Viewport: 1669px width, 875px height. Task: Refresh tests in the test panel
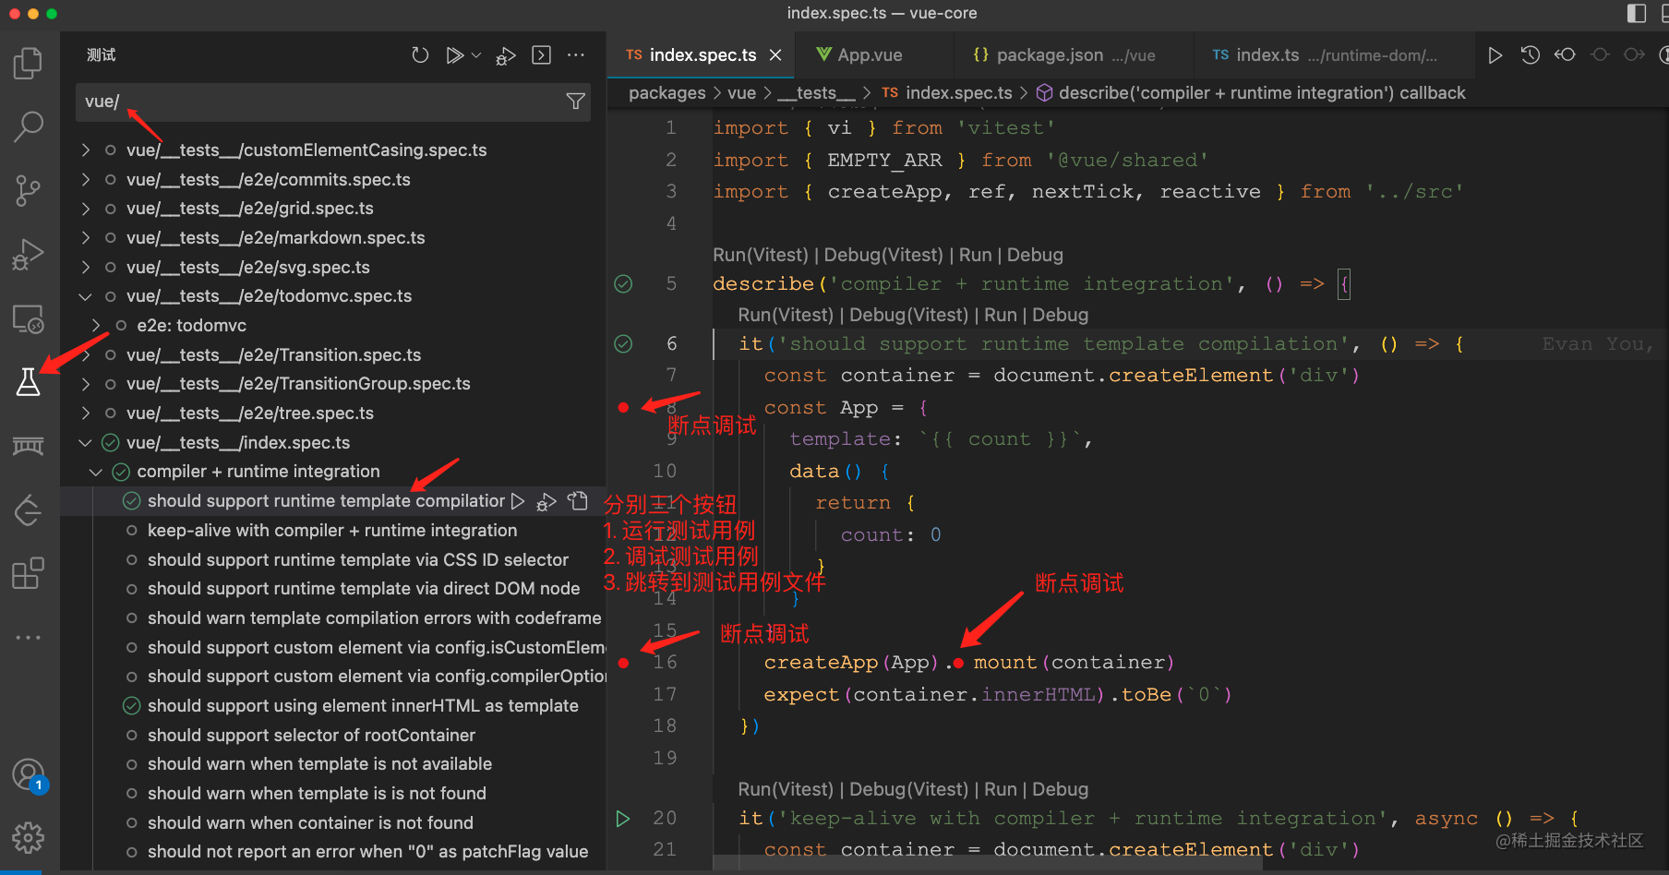420,55
